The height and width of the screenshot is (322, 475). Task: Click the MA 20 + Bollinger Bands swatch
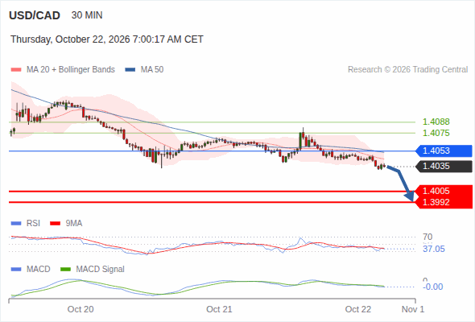16,70
